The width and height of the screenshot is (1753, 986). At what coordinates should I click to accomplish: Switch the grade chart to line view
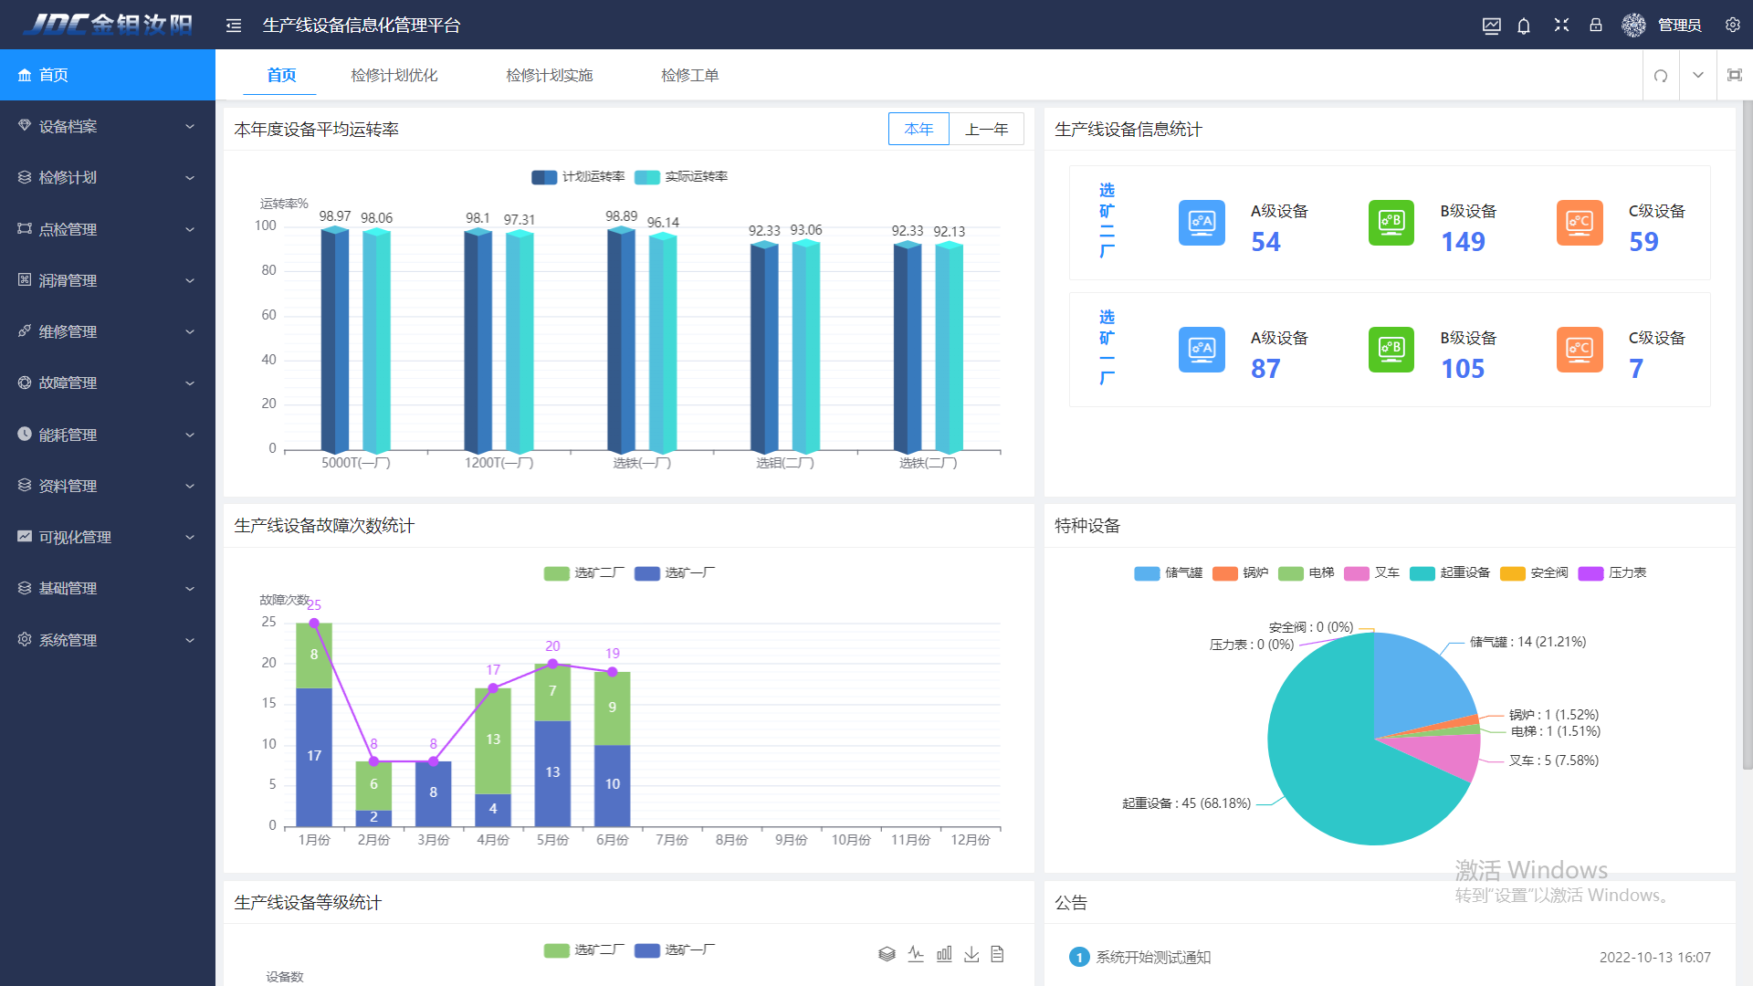pos(916,954)
